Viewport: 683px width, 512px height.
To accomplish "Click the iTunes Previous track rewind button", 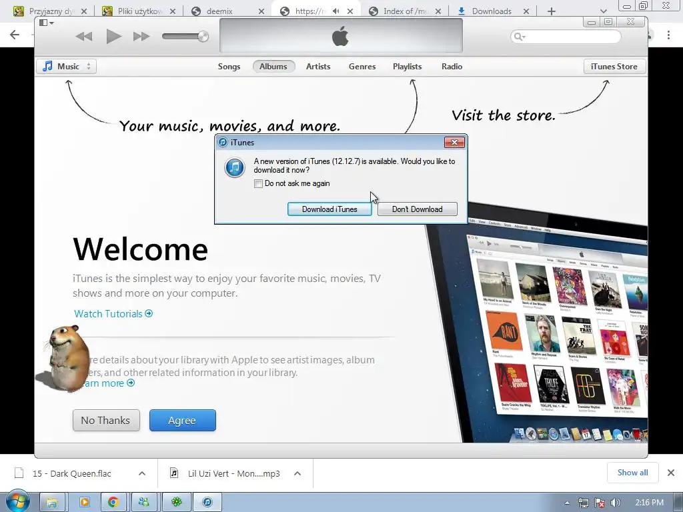I will coord(83,37).
